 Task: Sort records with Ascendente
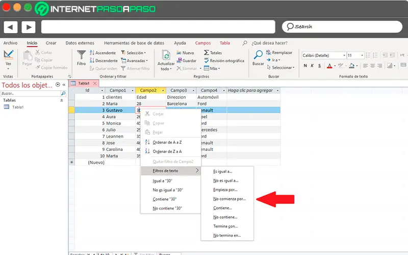pyautogui.click(x=103, y=53)
